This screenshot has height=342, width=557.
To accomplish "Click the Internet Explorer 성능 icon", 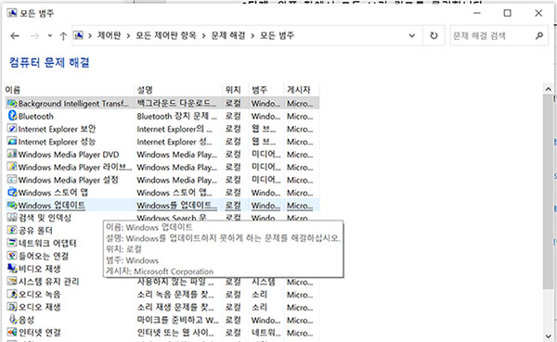I will 12,142.
